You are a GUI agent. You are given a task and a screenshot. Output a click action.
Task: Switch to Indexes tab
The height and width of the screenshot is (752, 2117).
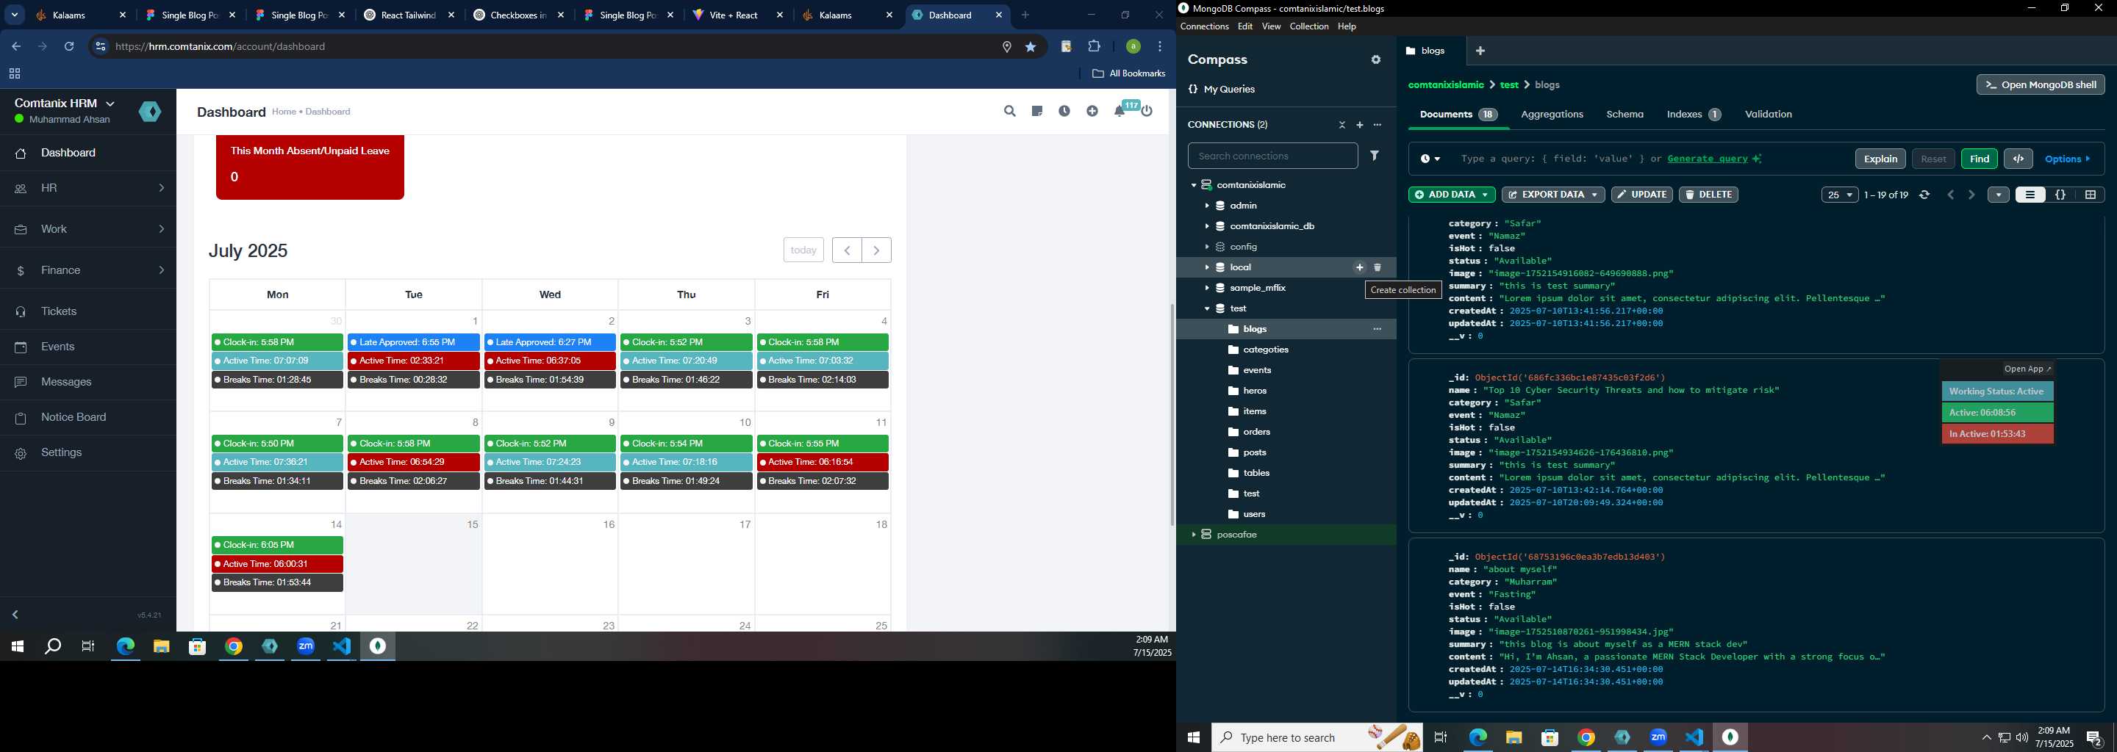(1693, 114)
